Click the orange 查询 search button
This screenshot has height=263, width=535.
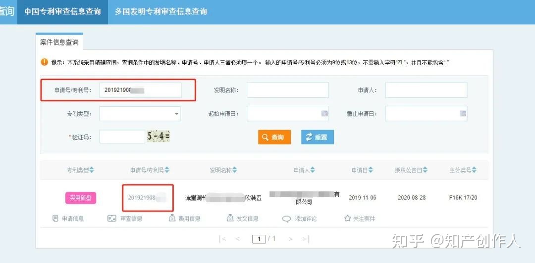point(274,137)
